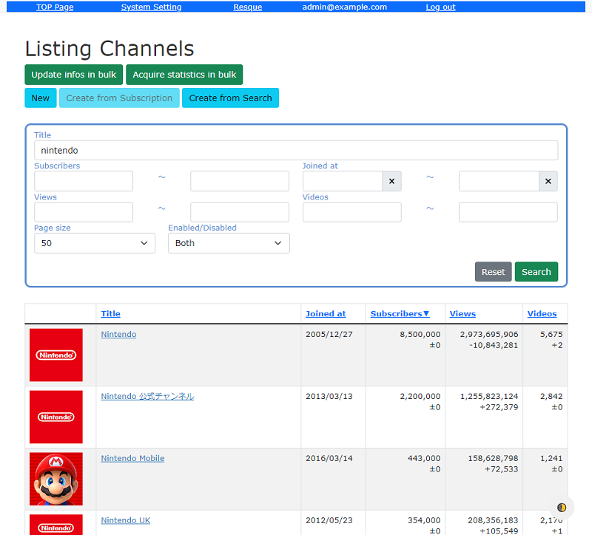The width and height of the screenshot is (592, 535).
Task: Click the 2013/03/13 joined date
Action: pos(329,396)
